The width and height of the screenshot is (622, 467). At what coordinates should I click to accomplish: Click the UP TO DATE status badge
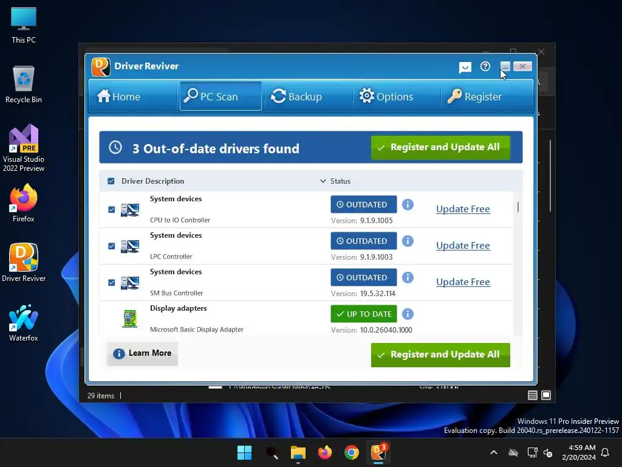coord(364,314)
